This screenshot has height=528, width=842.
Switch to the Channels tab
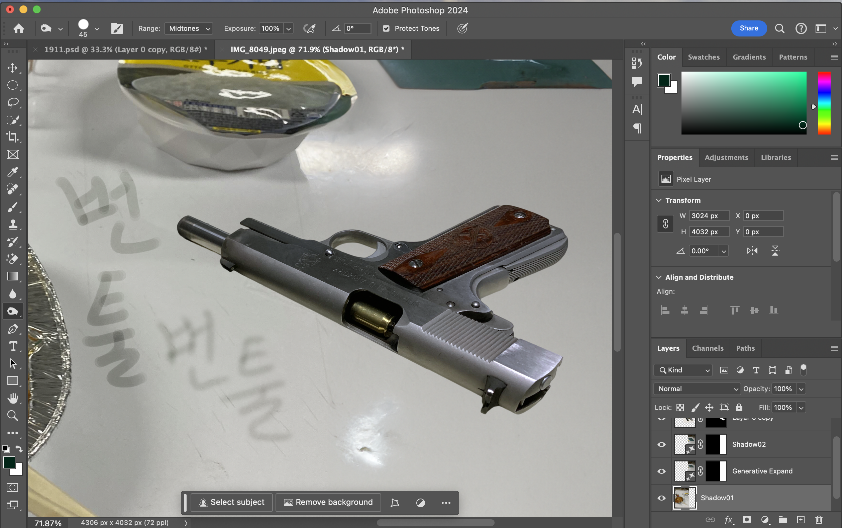click(708, 348)
